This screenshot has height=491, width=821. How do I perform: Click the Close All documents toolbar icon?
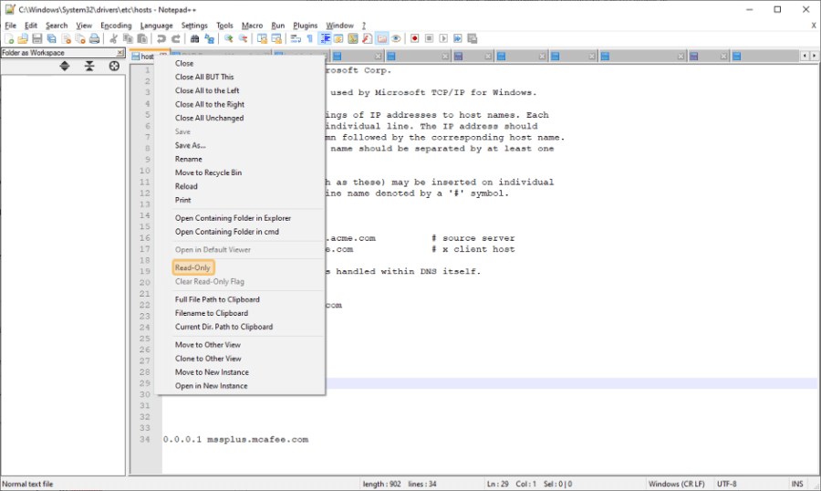tap(80, 38)
